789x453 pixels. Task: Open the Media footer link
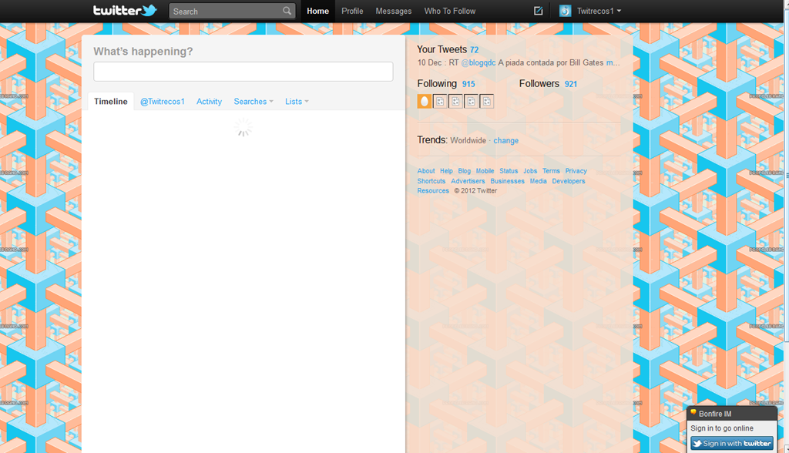[x=539, y=181]
